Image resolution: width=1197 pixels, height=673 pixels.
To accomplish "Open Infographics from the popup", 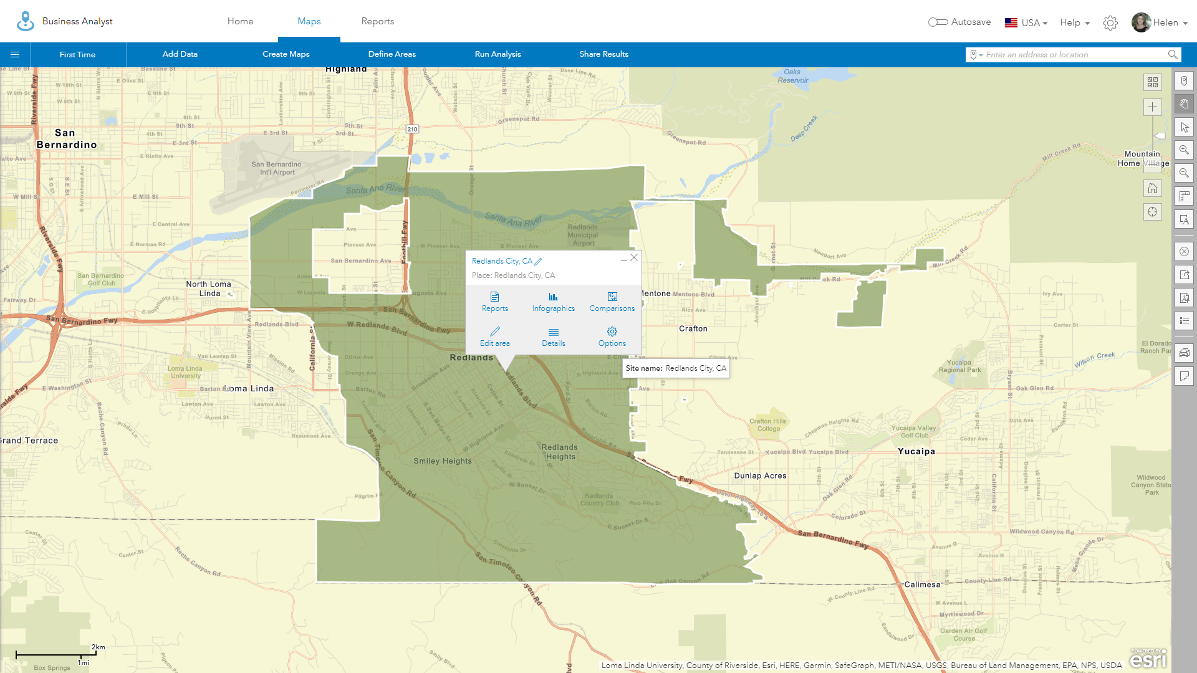I will [x=553, y=302].
